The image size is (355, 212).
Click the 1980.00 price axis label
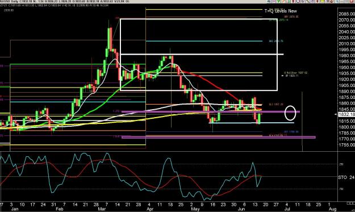pos(346,56)
